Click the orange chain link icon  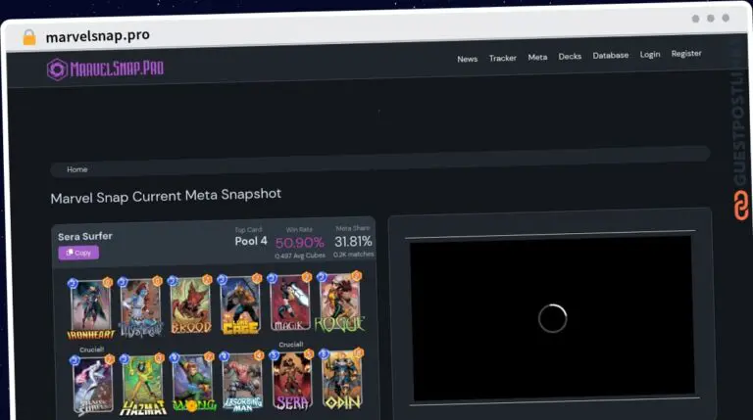[741, 206]
